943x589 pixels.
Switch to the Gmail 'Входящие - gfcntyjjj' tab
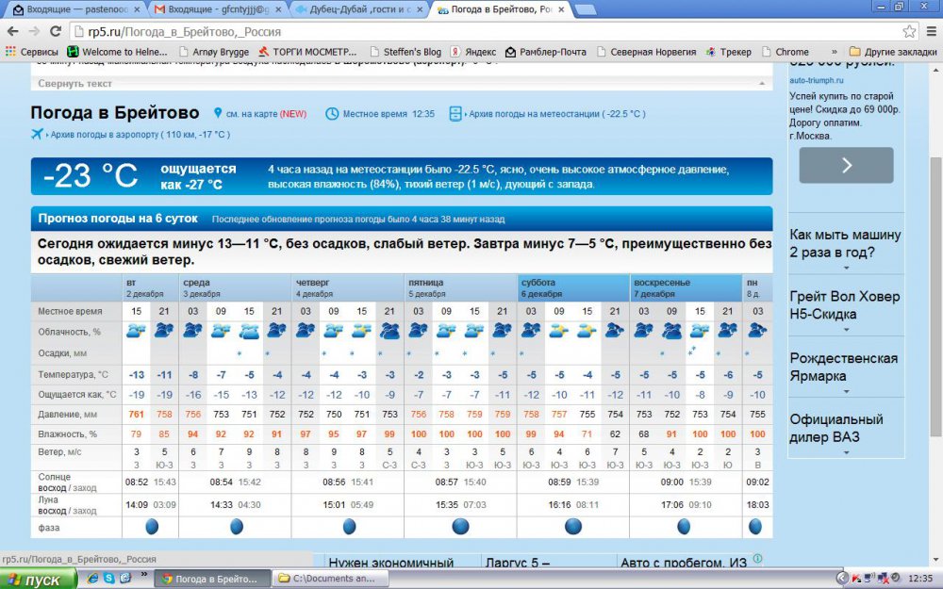click(x=217, y=9)
